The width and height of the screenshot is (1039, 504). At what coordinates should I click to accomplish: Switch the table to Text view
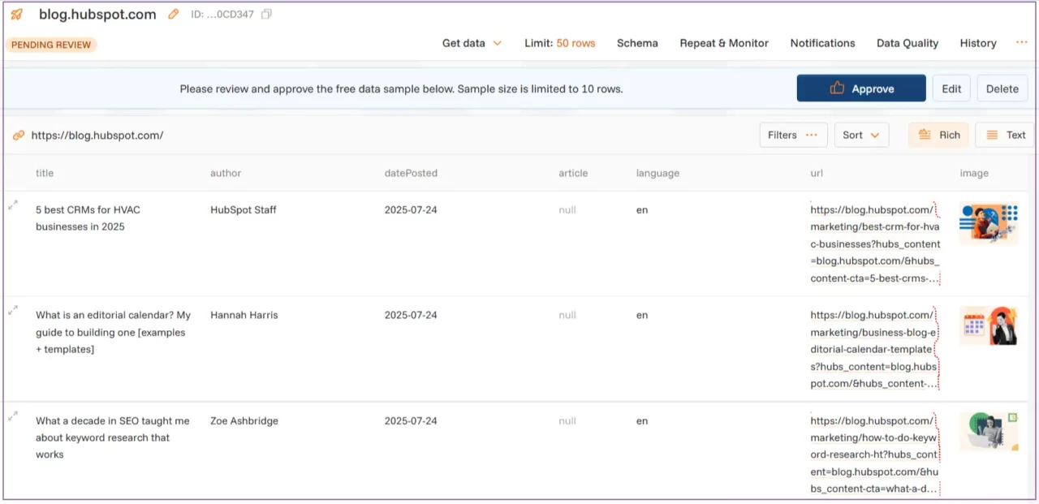pos(1004,135)
